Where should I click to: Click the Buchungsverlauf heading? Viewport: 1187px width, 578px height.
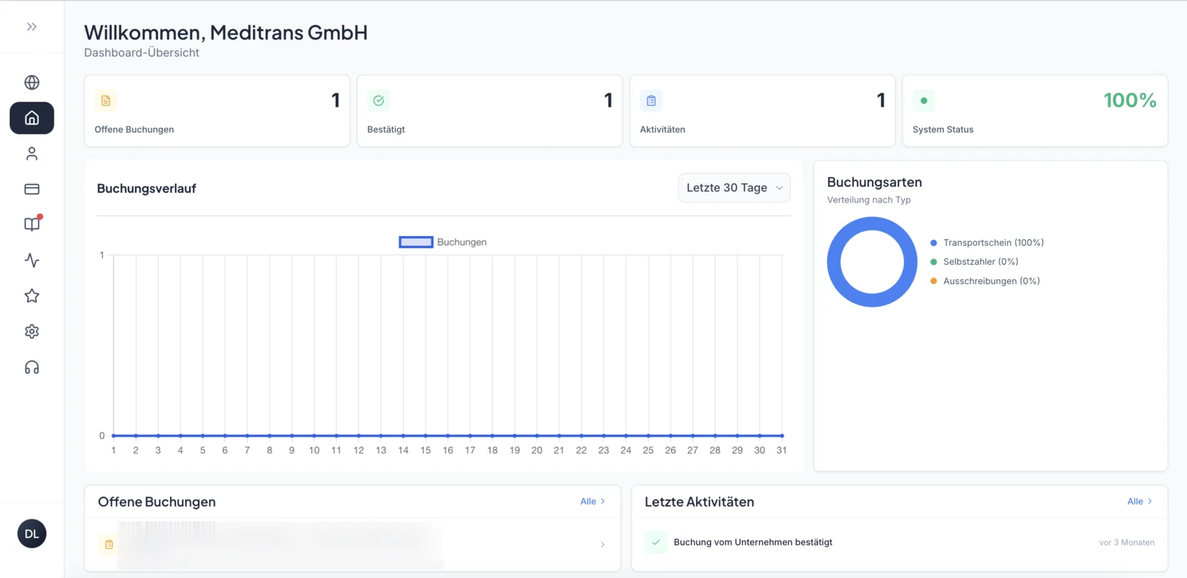[147, 188]
